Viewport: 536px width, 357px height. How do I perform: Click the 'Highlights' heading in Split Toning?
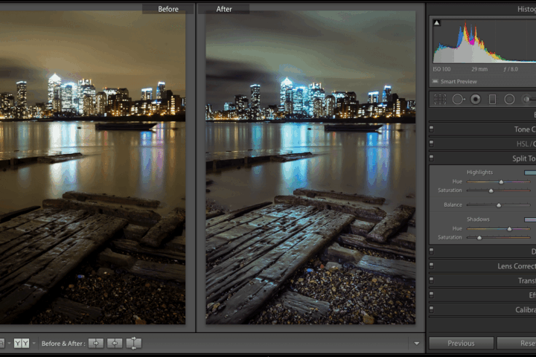[479, 173]
